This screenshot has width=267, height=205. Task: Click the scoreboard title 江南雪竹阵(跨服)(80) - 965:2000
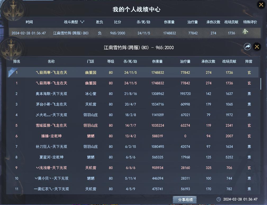pos(139,48)
